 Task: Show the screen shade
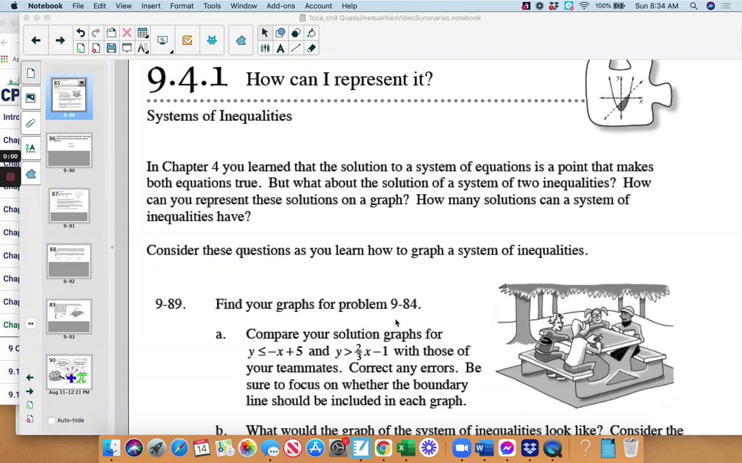click(x=127, y=48)
